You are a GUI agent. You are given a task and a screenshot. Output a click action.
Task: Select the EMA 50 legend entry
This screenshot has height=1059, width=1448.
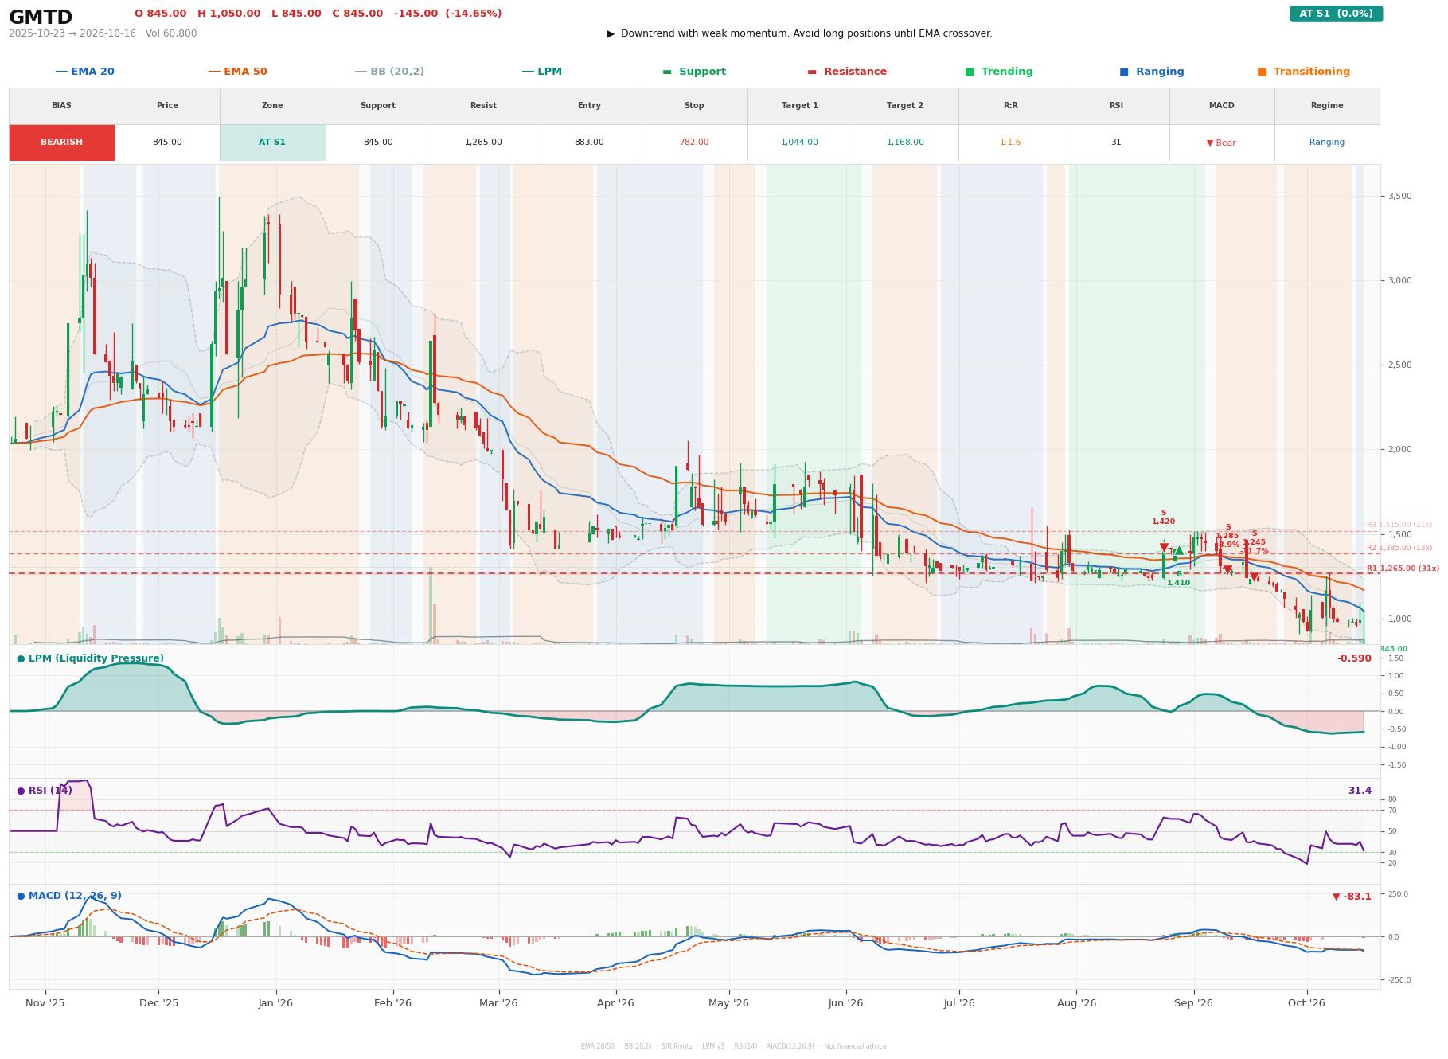click(x=237, y=72)
